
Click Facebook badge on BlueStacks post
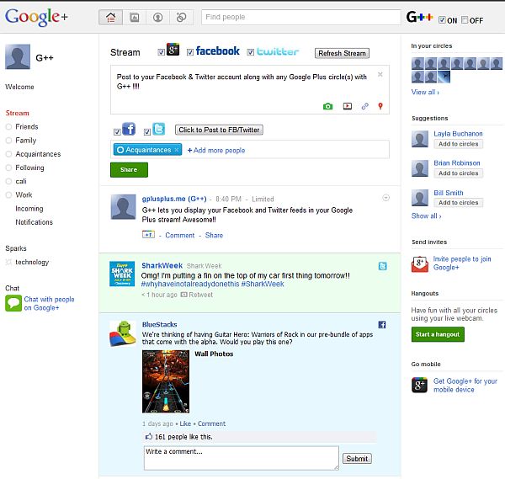click(x=382, y=325)
